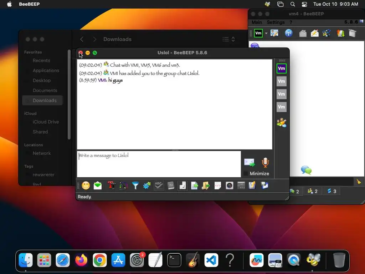Open Spotlight search in menu bar
This screenshot has width=365, height=274.
pyautogui.click(x=293, y=4)
